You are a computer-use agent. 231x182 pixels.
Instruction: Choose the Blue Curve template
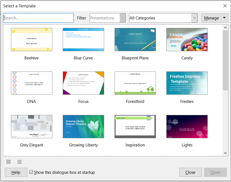click(x=83, y=39)
